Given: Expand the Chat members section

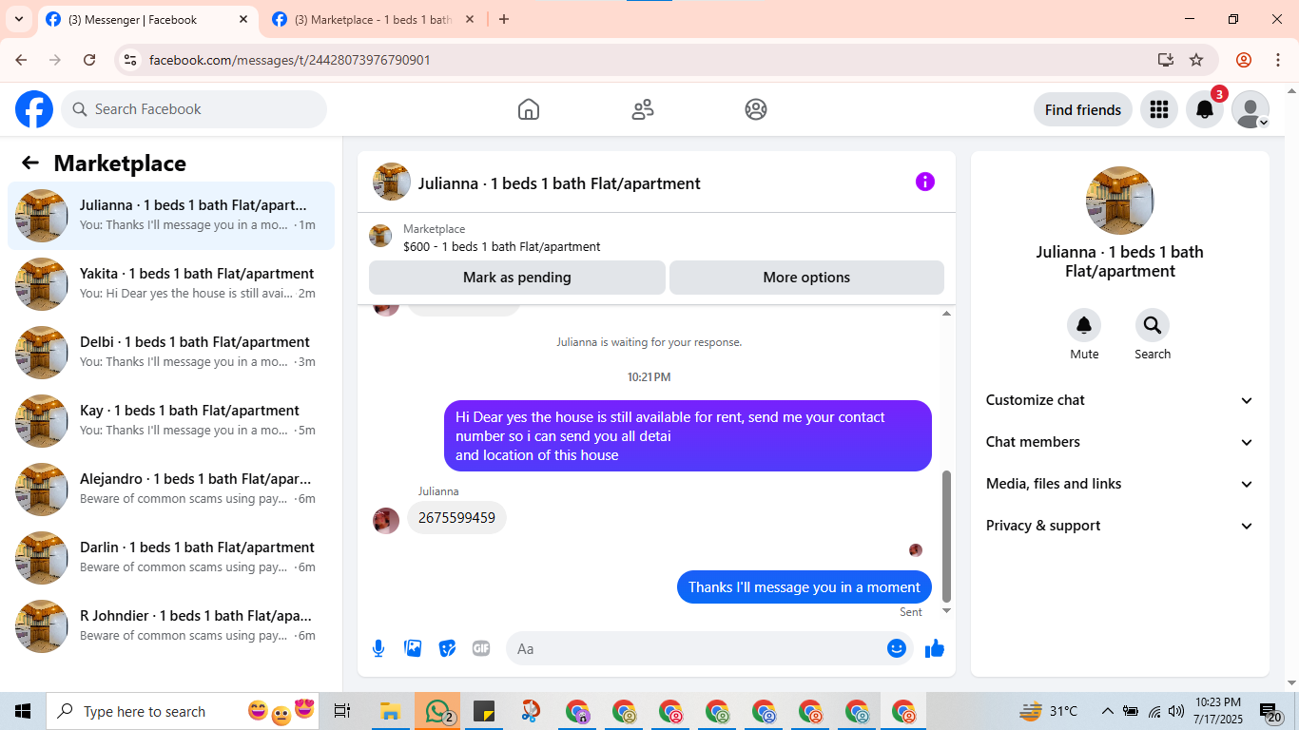Looking at the screenshot, I should tap(1120, 442).
